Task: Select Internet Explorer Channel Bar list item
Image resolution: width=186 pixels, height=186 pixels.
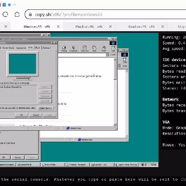Action: point(11,87)
